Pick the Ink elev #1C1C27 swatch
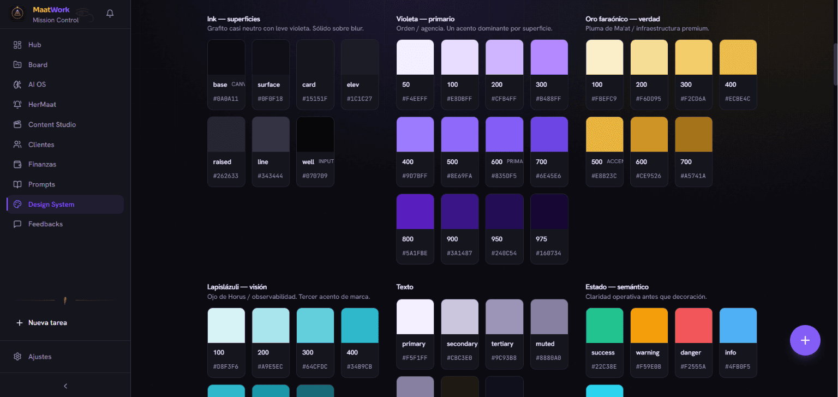Viewport: 838px width, 397px height. [360, 75]
